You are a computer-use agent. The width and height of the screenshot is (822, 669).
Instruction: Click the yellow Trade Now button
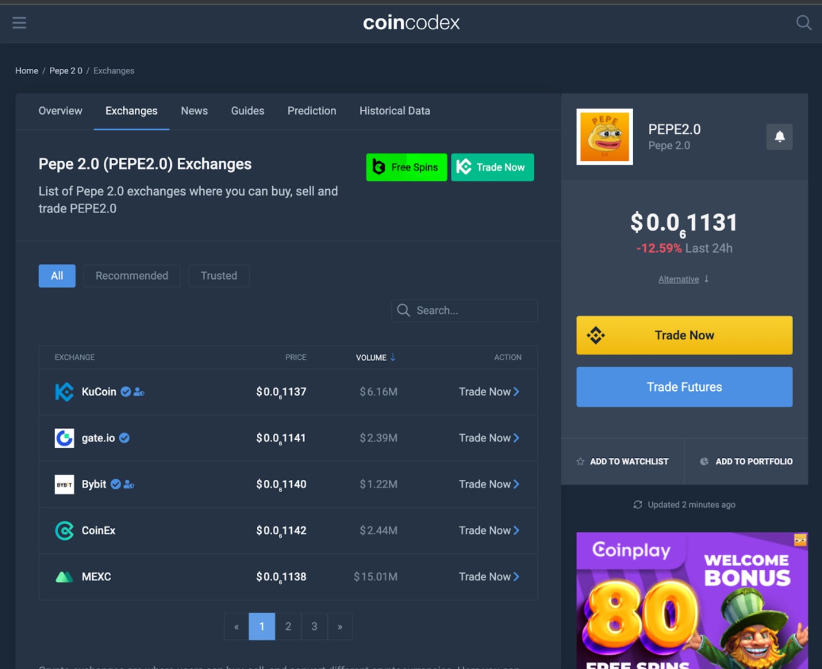[684, 335]
